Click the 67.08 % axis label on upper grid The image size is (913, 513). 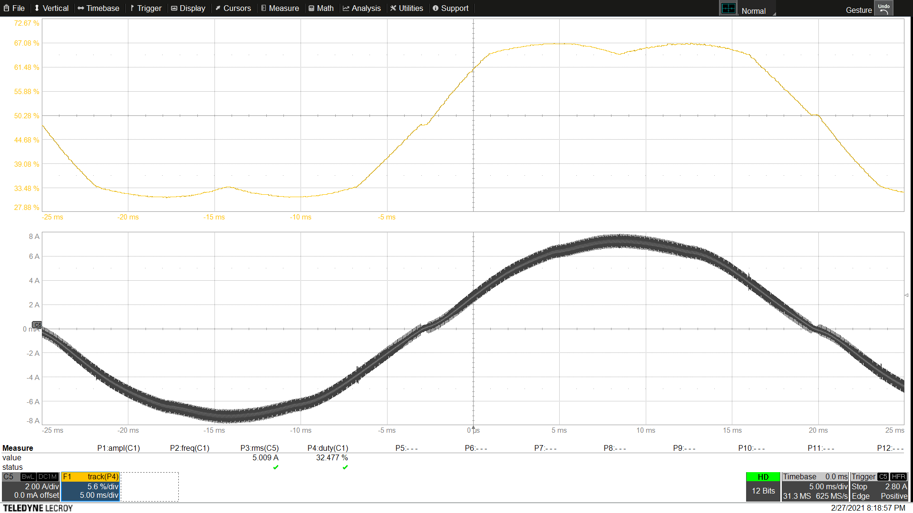click(x=27, y=43)
